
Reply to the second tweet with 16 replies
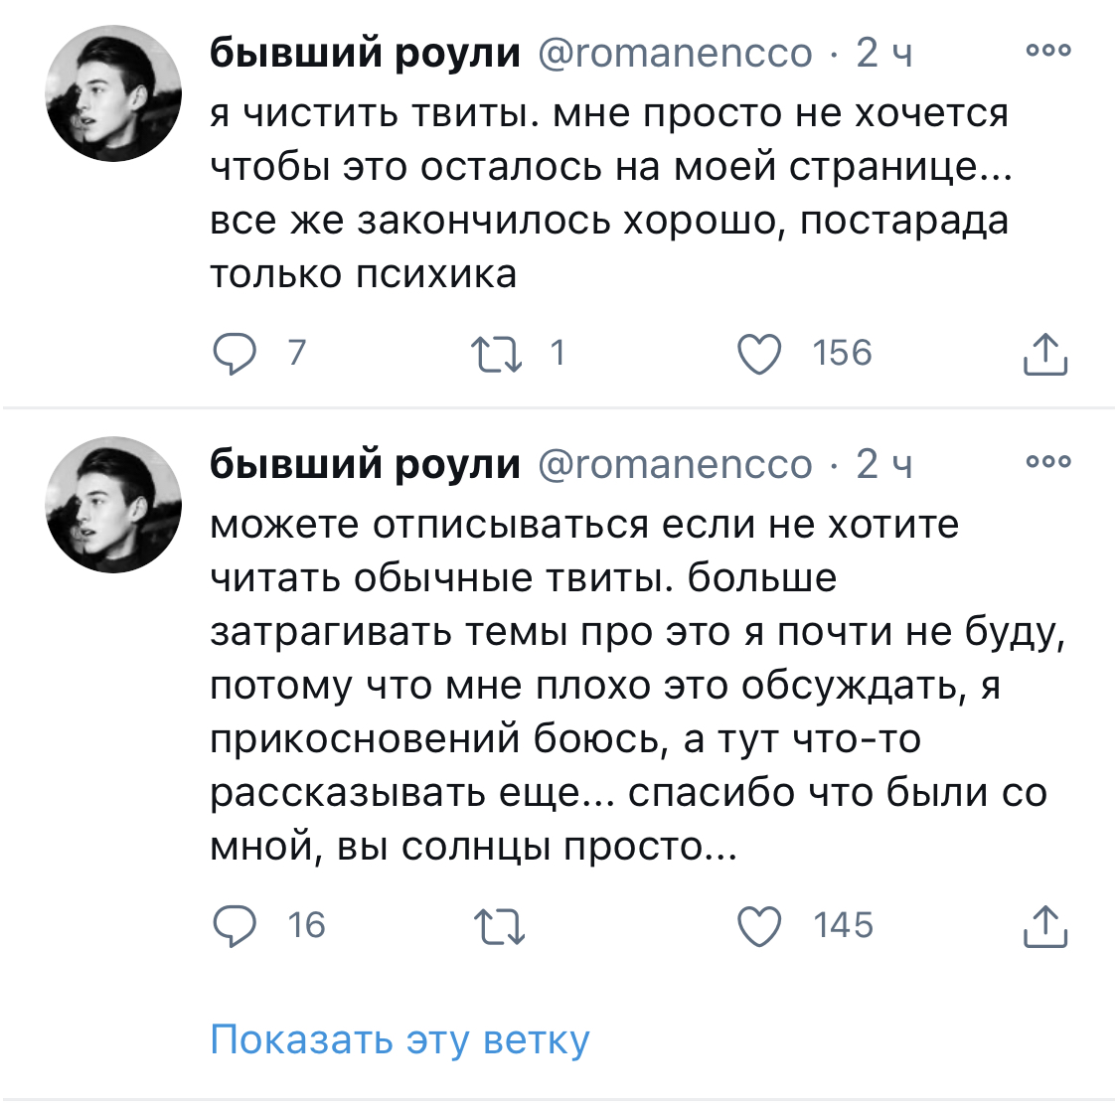point(234,925)
